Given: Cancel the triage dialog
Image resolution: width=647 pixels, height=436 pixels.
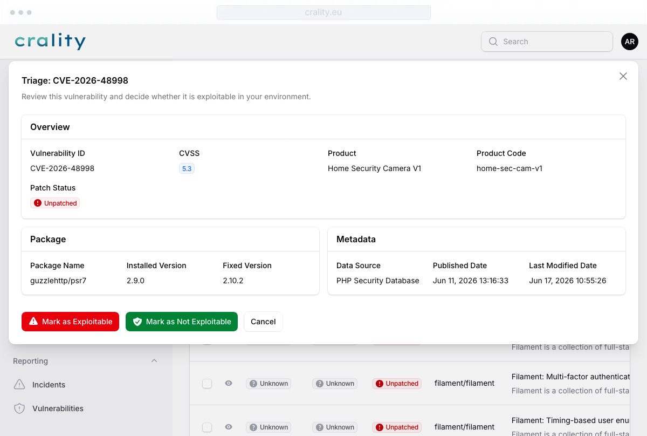Looking at the screenshot, I should coord(263,322).
